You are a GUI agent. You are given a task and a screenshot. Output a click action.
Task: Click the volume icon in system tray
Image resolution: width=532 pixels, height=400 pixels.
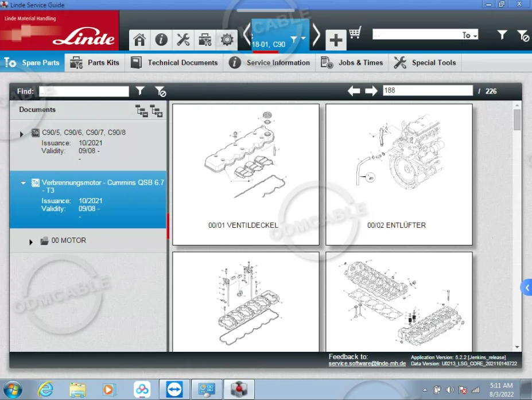point(450,390)
